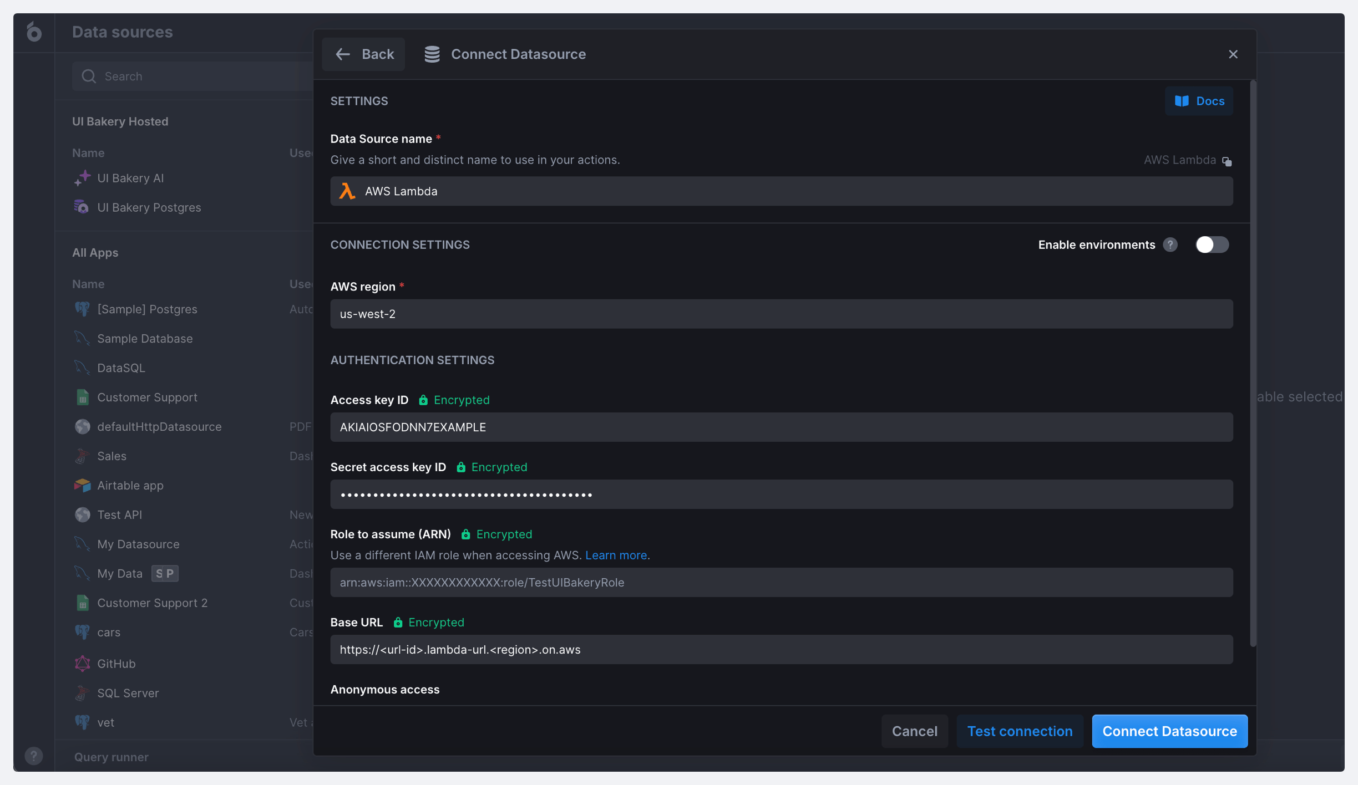Click the Connect Datasource button

[1169, 731]
